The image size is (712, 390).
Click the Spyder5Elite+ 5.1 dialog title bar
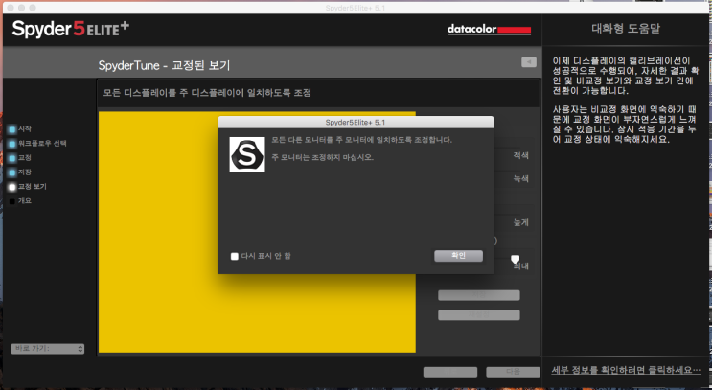pos(356,122)
